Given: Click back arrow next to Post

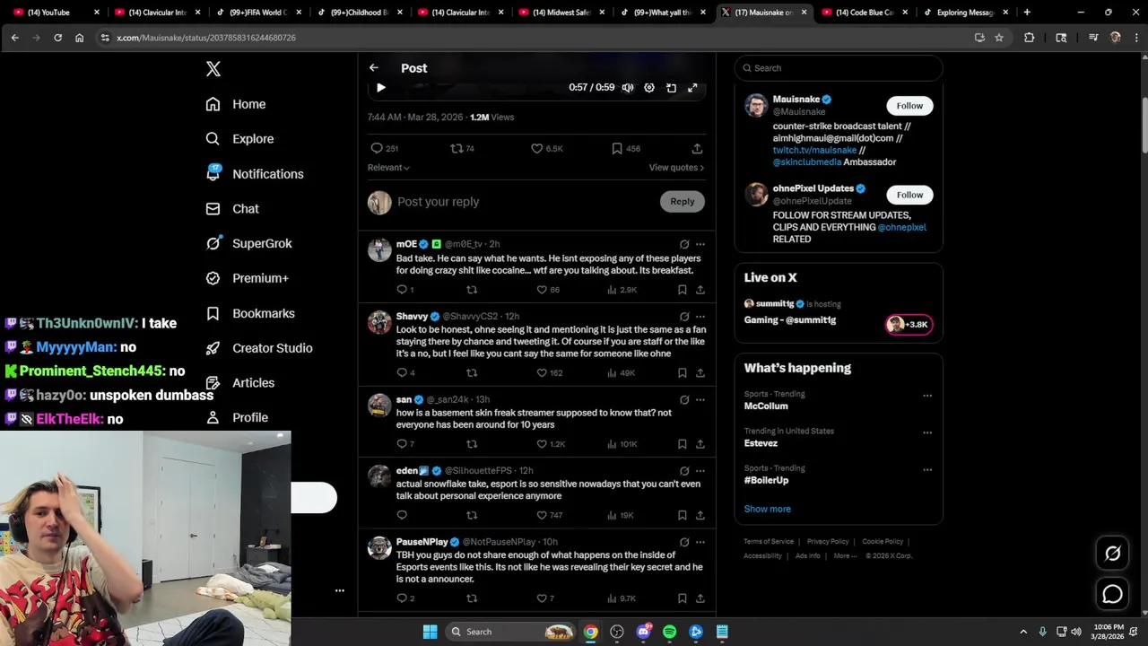Looking at the screenshot, I should point(374,68).
